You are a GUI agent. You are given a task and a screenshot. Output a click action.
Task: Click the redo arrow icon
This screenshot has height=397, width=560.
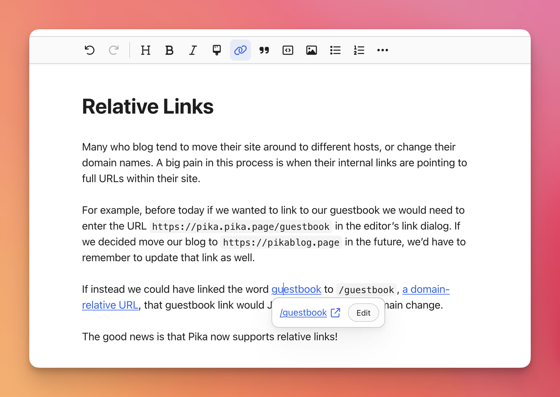pyautogui.click(x=114, y=50)
